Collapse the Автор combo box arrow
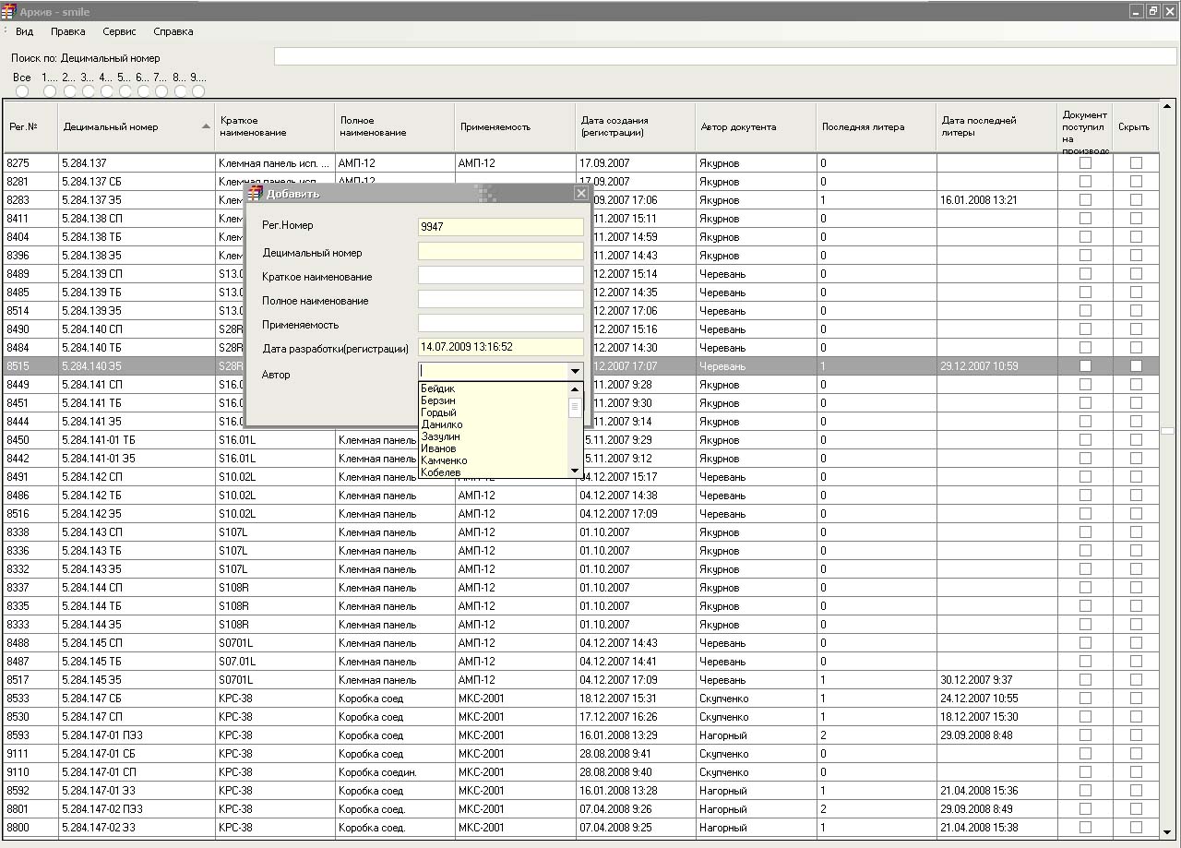Screen dimensions: 1181x848 click(x=575, y=371)
